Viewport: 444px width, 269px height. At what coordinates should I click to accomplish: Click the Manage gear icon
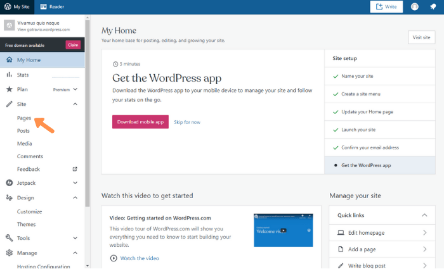click(10, 253)
